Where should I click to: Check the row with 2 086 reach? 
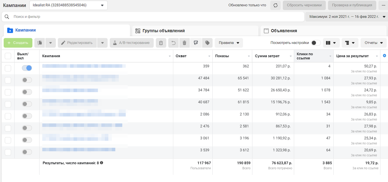point(8,116)
